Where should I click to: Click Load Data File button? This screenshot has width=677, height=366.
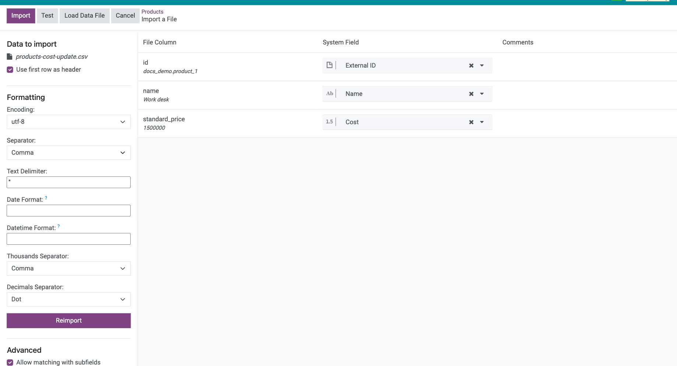85,16
